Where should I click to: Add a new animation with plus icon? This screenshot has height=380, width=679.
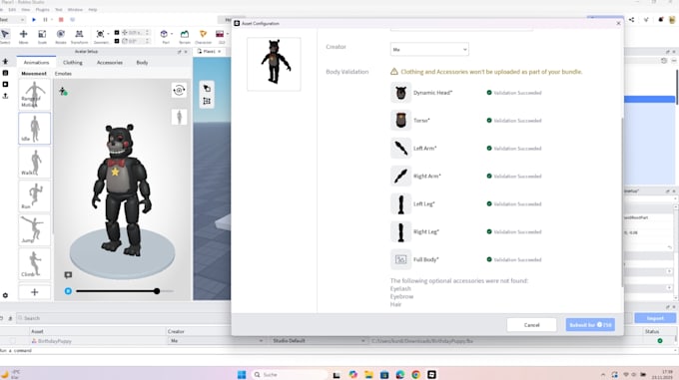34,292
